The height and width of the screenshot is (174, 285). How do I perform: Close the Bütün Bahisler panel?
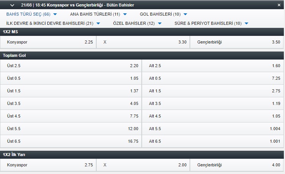pyautogui.click(x=279, y=5)
